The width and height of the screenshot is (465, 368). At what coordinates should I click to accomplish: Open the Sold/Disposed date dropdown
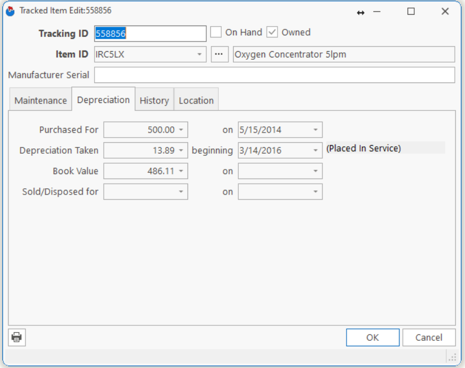[316, 192]
